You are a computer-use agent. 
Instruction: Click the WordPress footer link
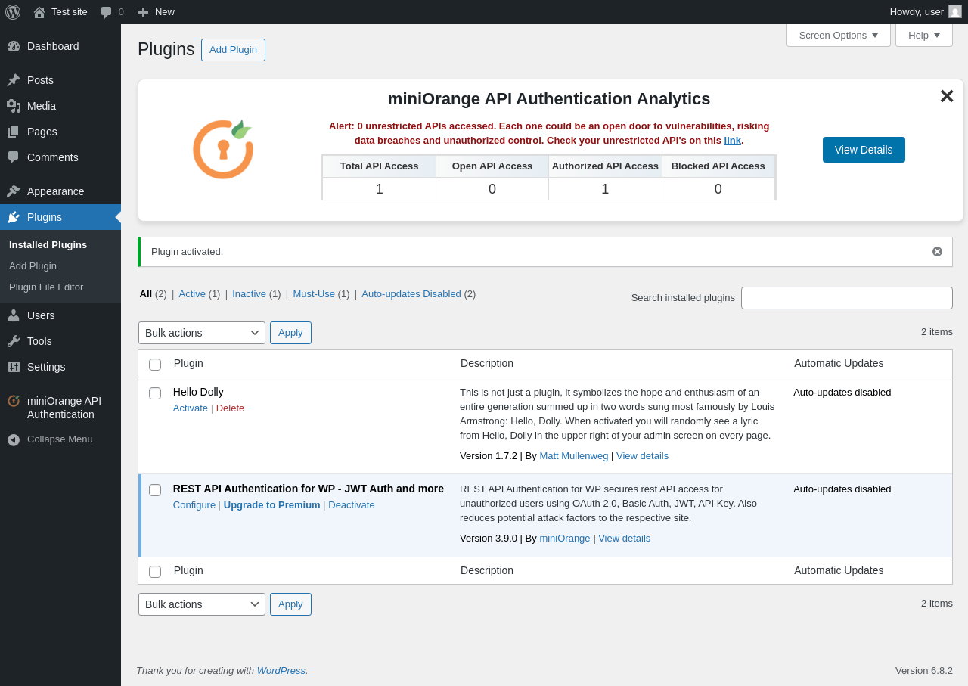tap(281, 670)
